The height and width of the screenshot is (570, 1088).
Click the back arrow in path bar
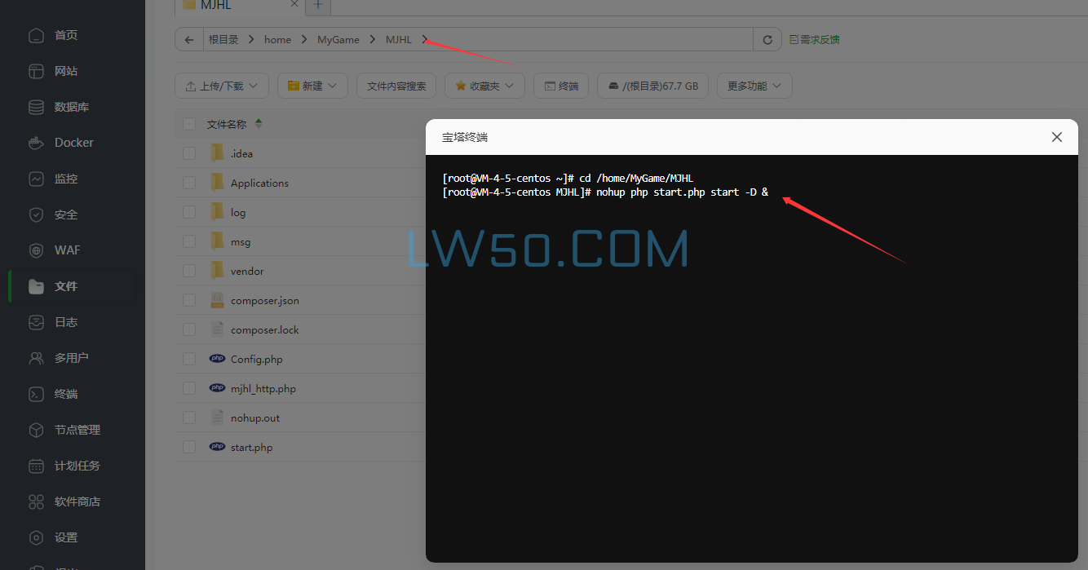point(189,40)
